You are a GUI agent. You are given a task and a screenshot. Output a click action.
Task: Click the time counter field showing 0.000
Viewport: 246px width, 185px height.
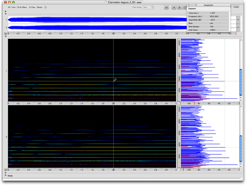point(236,7)
